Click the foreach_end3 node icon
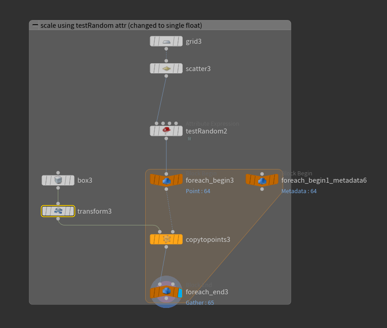Viewport: 387px width, 328px height. tap(166, 292)
